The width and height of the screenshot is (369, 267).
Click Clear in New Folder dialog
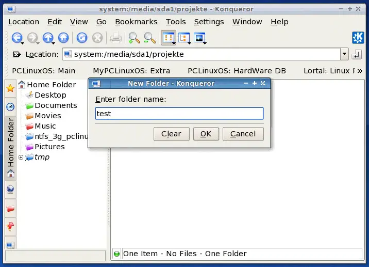click(x=171, y=134)
